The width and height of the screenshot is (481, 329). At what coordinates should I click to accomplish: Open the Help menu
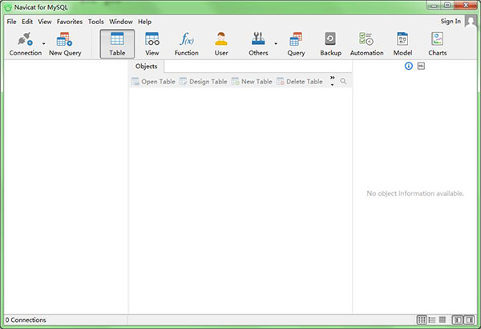[144, 22]
